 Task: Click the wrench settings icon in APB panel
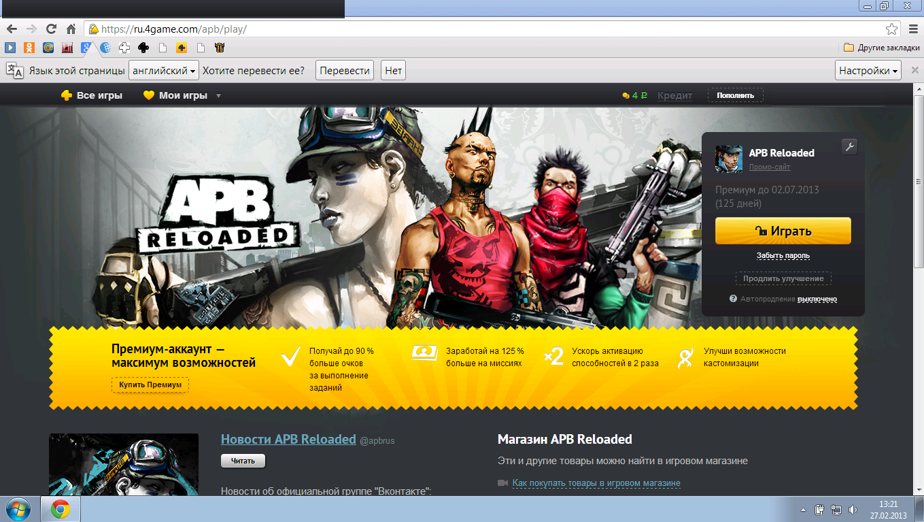[849, 146]
